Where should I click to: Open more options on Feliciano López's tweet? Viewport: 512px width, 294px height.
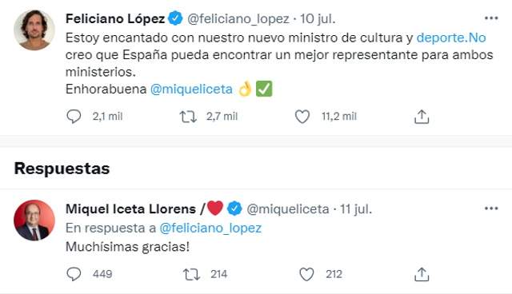click(x=491, y=18)
